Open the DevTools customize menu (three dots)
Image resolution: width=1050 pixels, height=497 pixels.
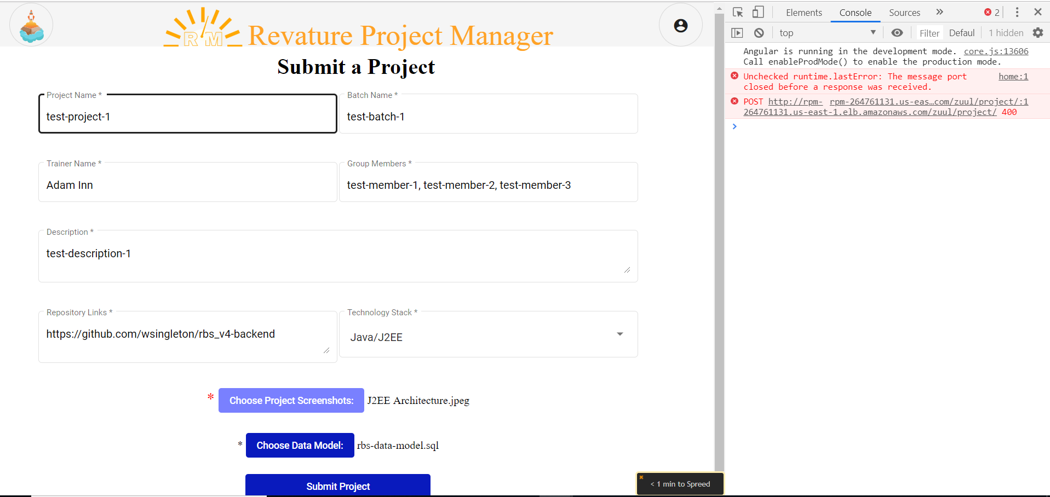(1017, 11)
